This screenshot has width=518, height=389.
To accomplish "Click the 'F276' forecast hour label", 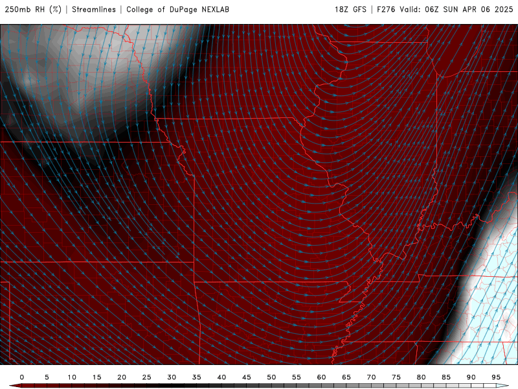I will (x=386, y=10).
